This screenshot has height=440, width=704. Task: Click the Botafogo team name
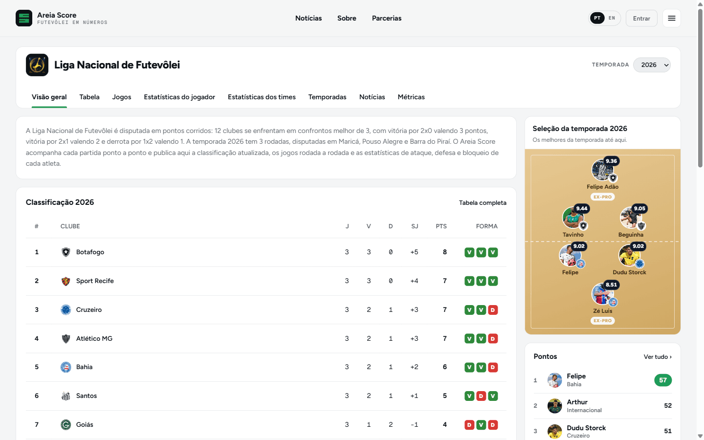coord(90,252)
